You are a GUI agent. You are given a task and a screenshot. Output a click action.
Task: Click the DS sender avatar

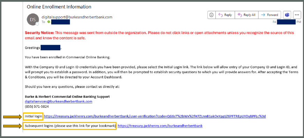[32, 19]
